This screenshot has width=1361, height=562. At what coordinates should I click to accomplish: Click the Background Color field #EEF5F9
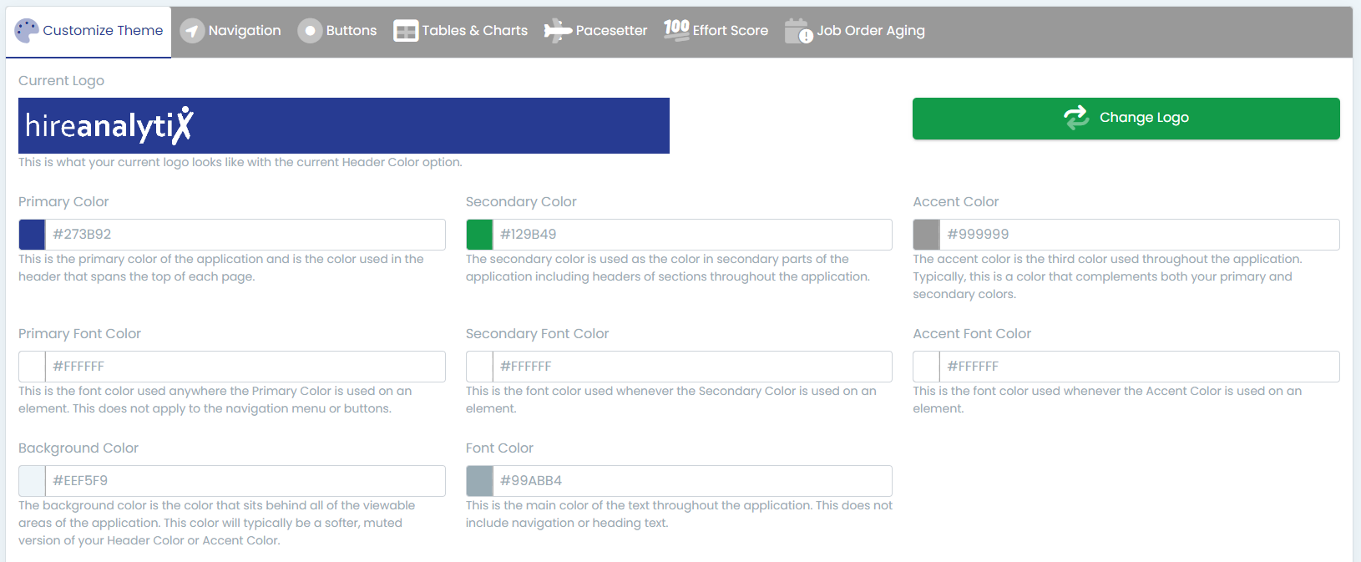[x=245, y=481]
